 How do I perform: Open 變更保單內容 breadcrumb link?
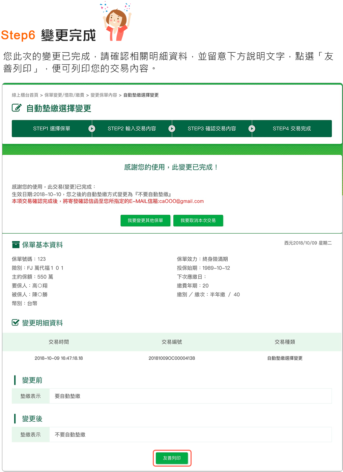click(x=104, y=95)
